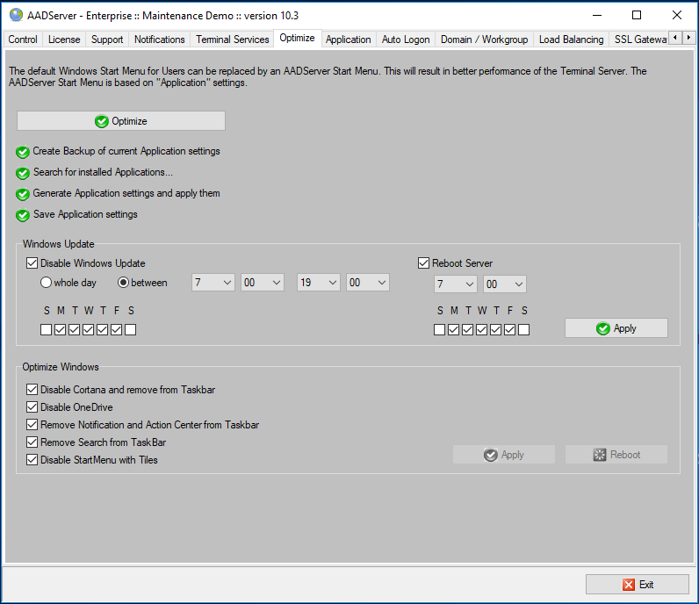Click green check icon beside Create Backup step
The width and height of the screenshot is (699, 604).
[23, 152]
